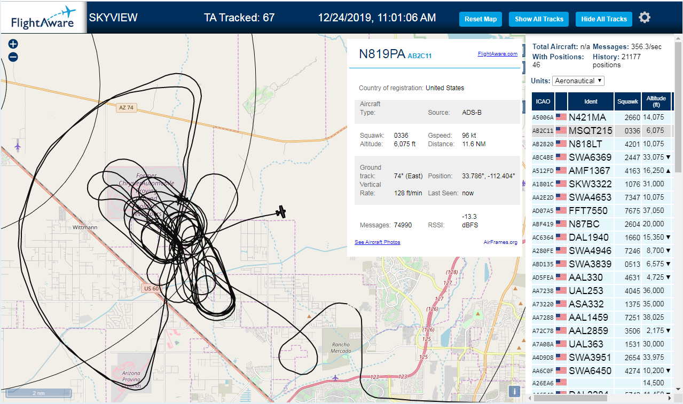The height and width of the screenshot is (404, 683).
Task: Click the AZ 74 road label
Action: tap(126, 107)
